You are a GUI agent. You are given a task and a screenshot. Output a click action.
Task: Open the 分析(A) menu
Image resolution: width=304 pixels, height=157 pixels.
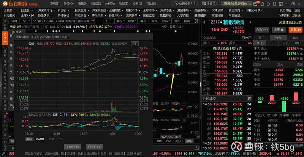click(x=110, y=4)
